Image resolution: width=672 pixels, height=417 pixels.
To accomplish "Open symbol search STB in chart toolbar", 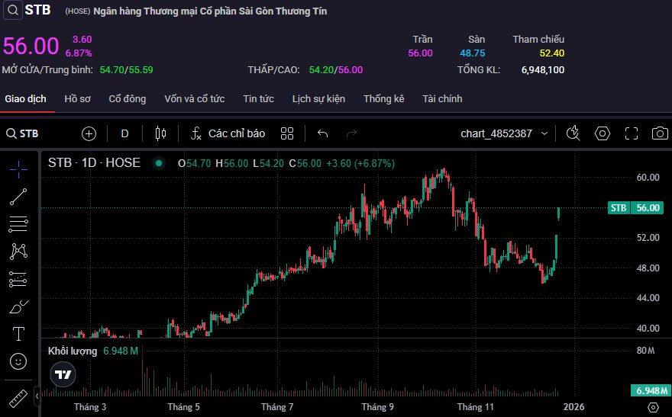I will coord(22,133).
